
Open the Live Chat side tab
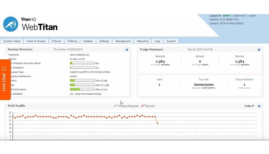coord(5,79)
